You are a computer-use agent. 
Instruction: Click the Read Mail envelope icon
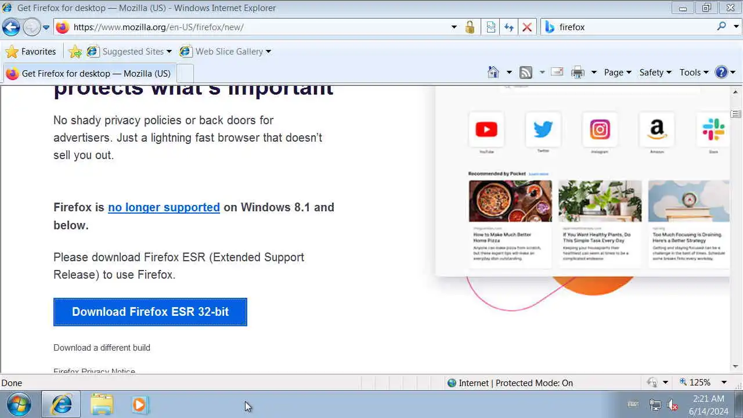pyautogui.click(x=557, y=72)
